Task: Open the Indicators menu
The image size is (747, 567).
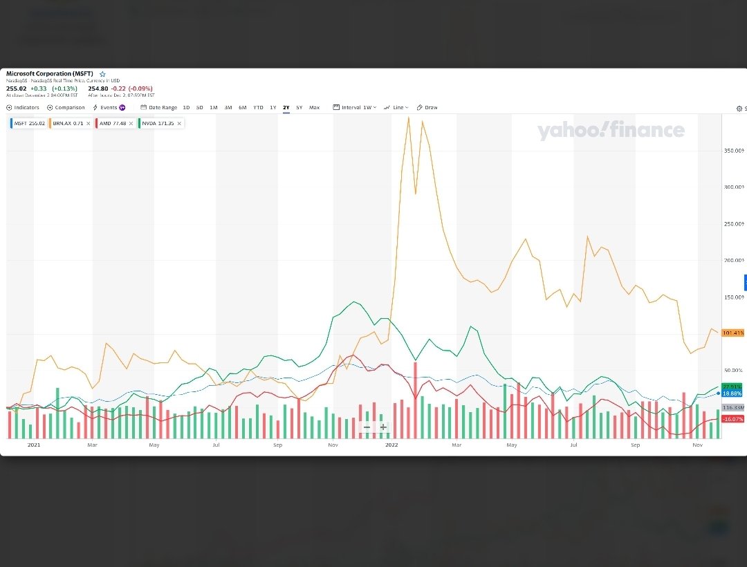Action: tap(23, 108)
